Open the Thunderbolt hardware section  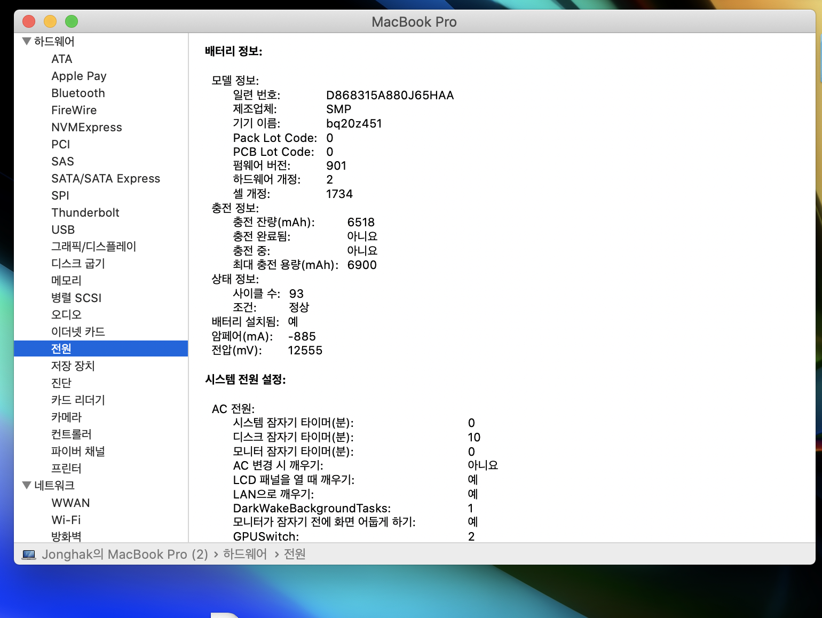click(x=85, y=212)
